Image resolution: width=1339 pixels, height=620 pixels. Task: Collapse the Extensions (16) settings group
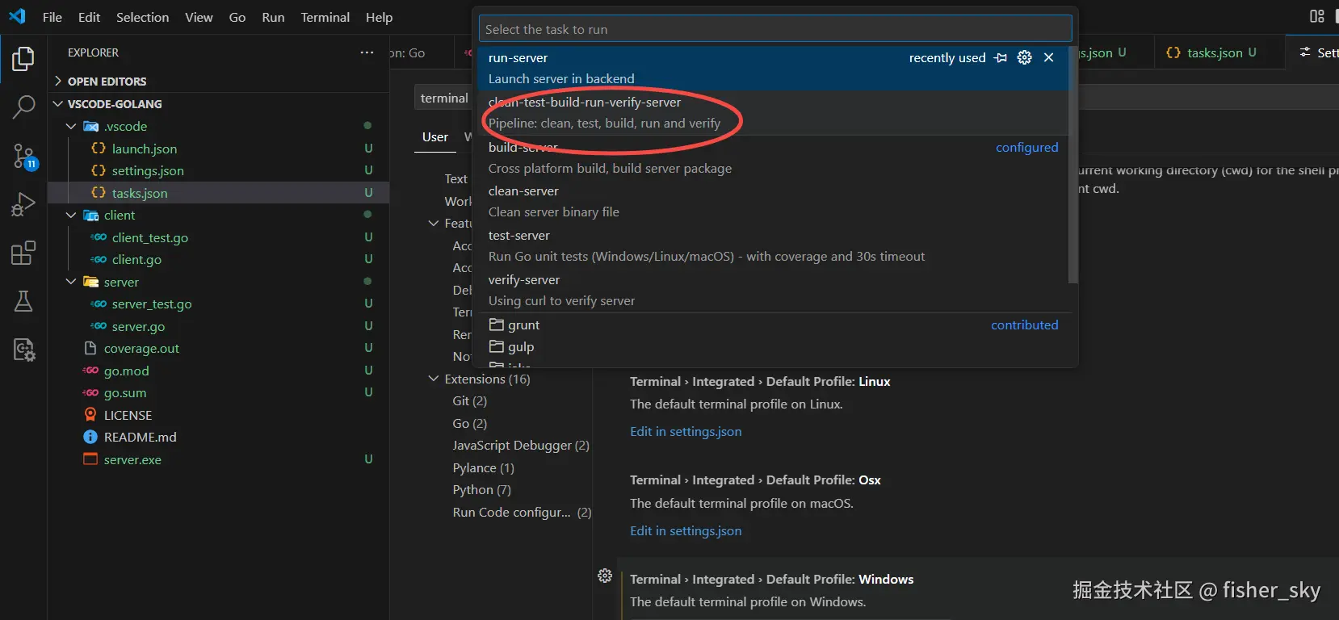click(433, 379)
